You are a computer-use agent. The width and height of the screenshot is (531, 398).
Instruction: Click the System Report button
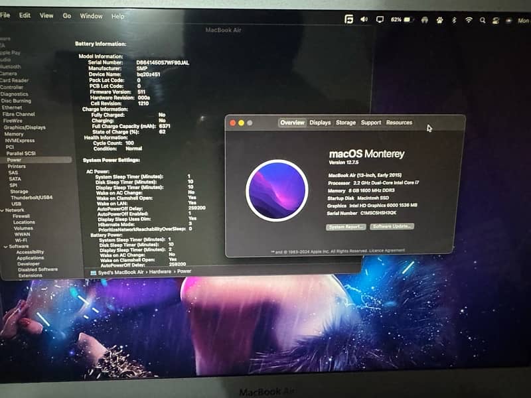(x=346, y=226)
